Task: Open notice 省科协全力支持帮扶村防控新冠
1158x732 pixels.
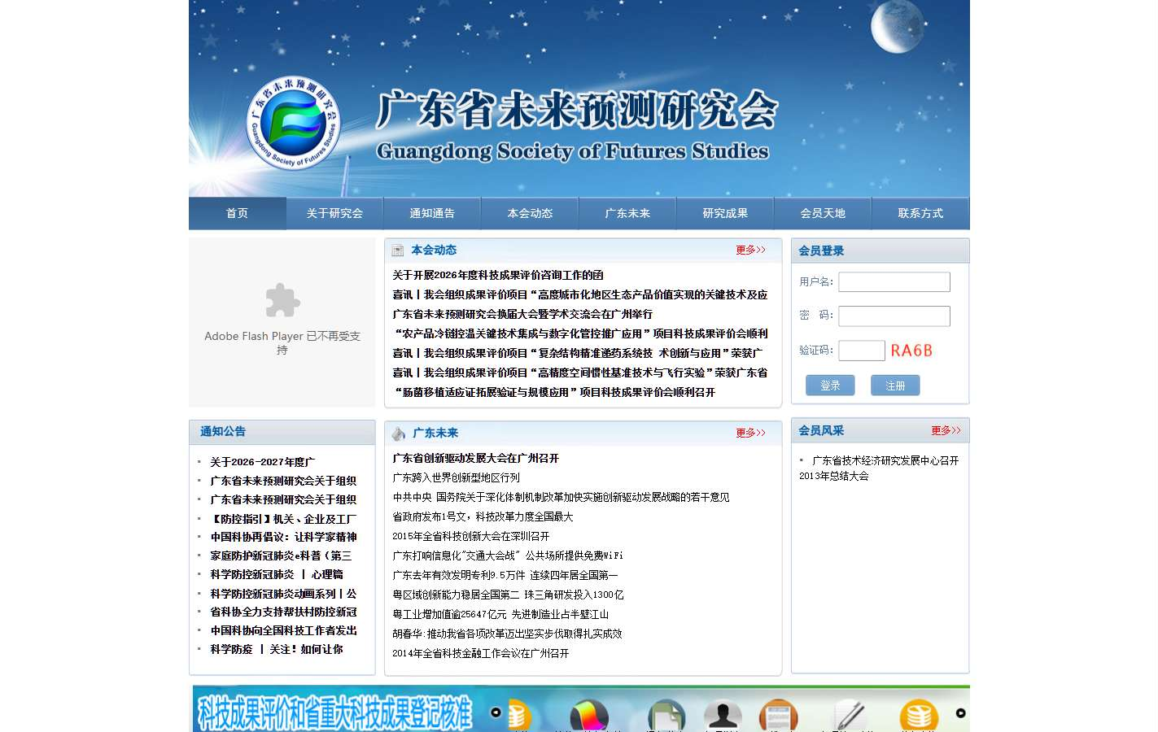Action: pyautogui.click(x=283, y=612)
